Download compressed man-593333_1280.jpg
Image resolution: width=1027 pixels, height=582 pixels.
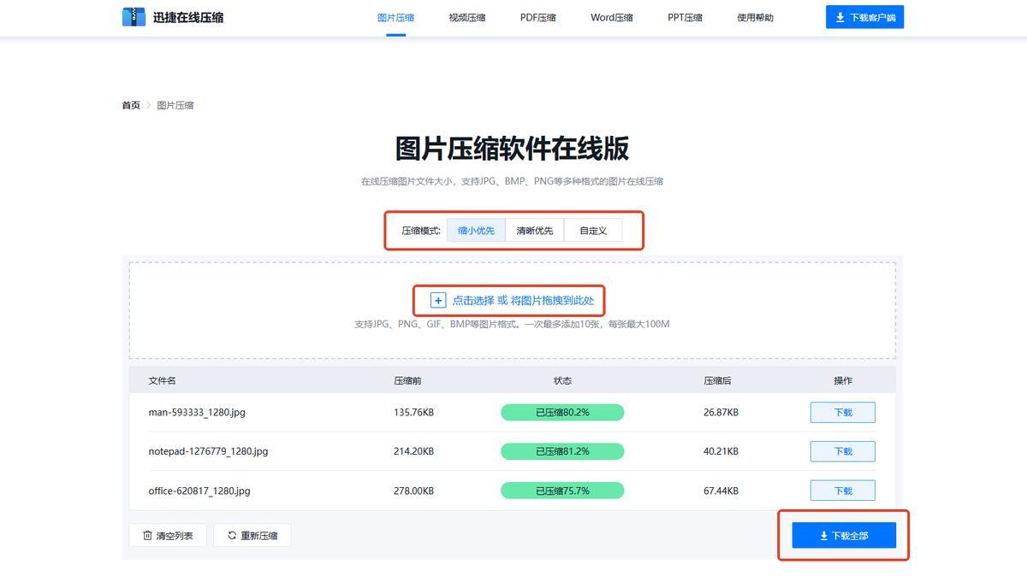coord(842,412)
